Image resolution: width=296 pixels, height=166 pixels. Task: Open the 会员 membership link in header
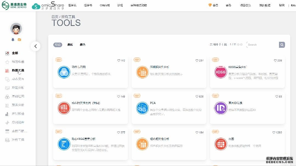click(213, 5)
